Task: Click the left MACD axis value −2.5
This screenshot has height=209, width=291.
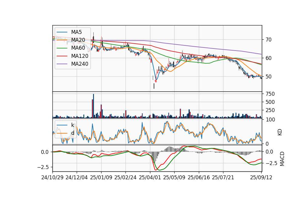Action: point(43,167)
